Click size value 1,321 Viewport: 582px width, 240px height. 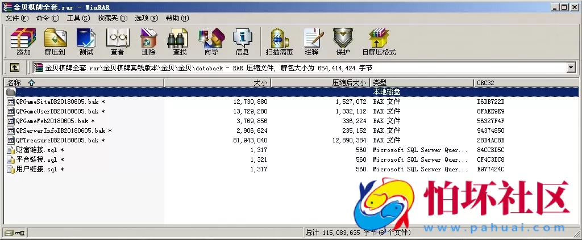259,159
